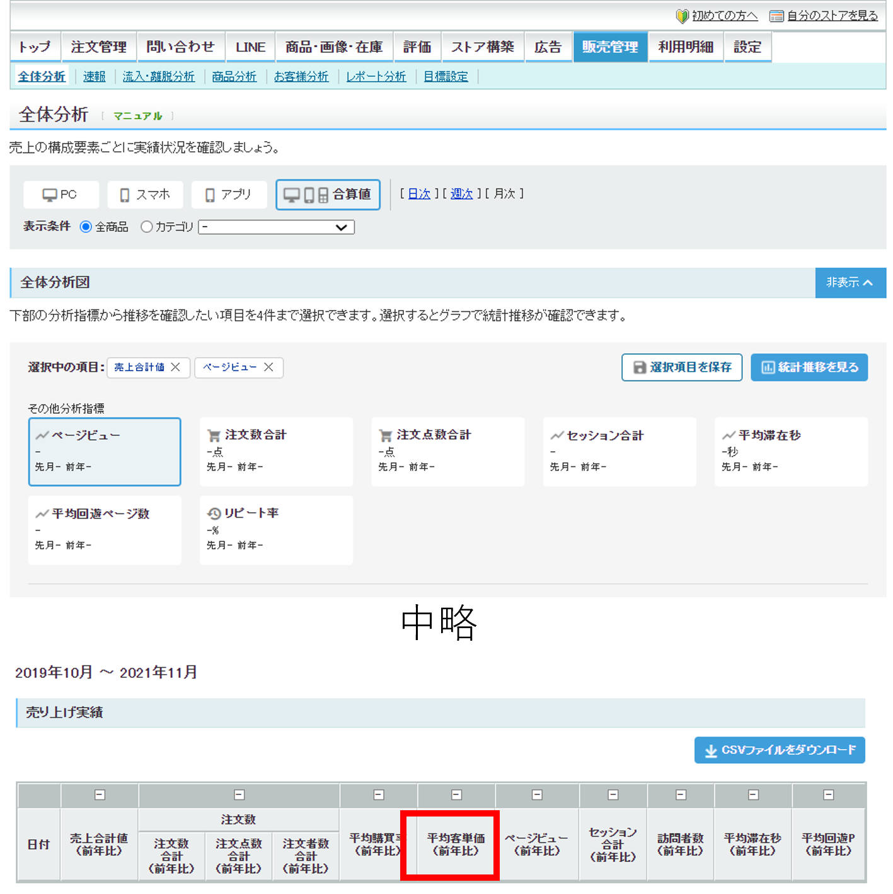Click the 初めての方へ beginner mark icon

click(x=682, y=16)
